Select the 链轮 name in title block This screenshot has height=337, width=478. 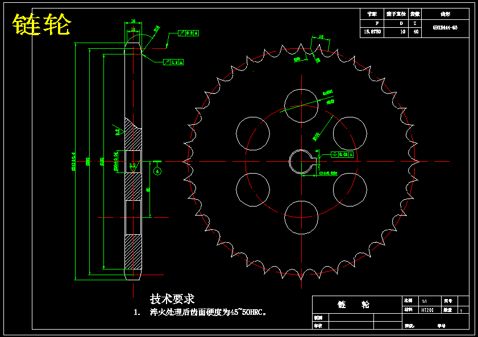coord(354,305)
